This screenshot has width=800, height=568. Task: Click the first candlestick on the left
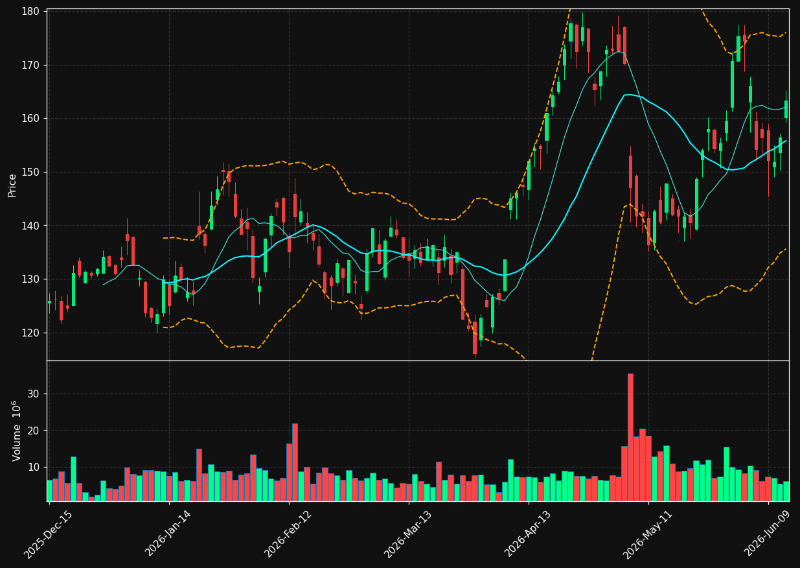coord(49,302)
